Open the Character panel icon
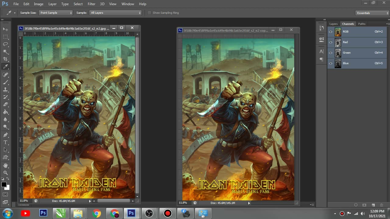This screenshot has height=219, width=390. pyautogui.click(x=321, y=51)
